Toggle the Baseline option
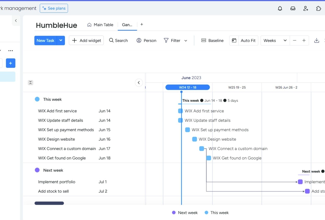Screen dimensions: 325x220 (x=212, y=40)
